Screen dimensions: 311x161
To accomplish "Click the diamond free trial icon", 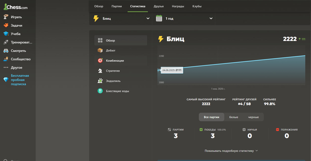I will tap(6, 80).
